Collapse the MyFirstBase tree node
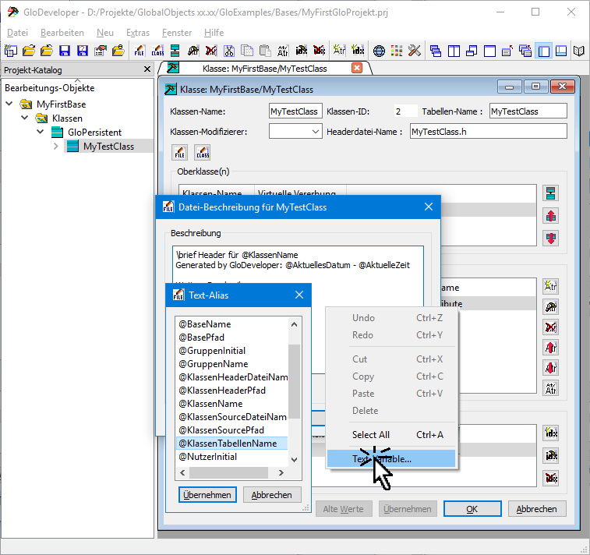The height and width of the screenshot is (555, 590). tap(9, 104)
